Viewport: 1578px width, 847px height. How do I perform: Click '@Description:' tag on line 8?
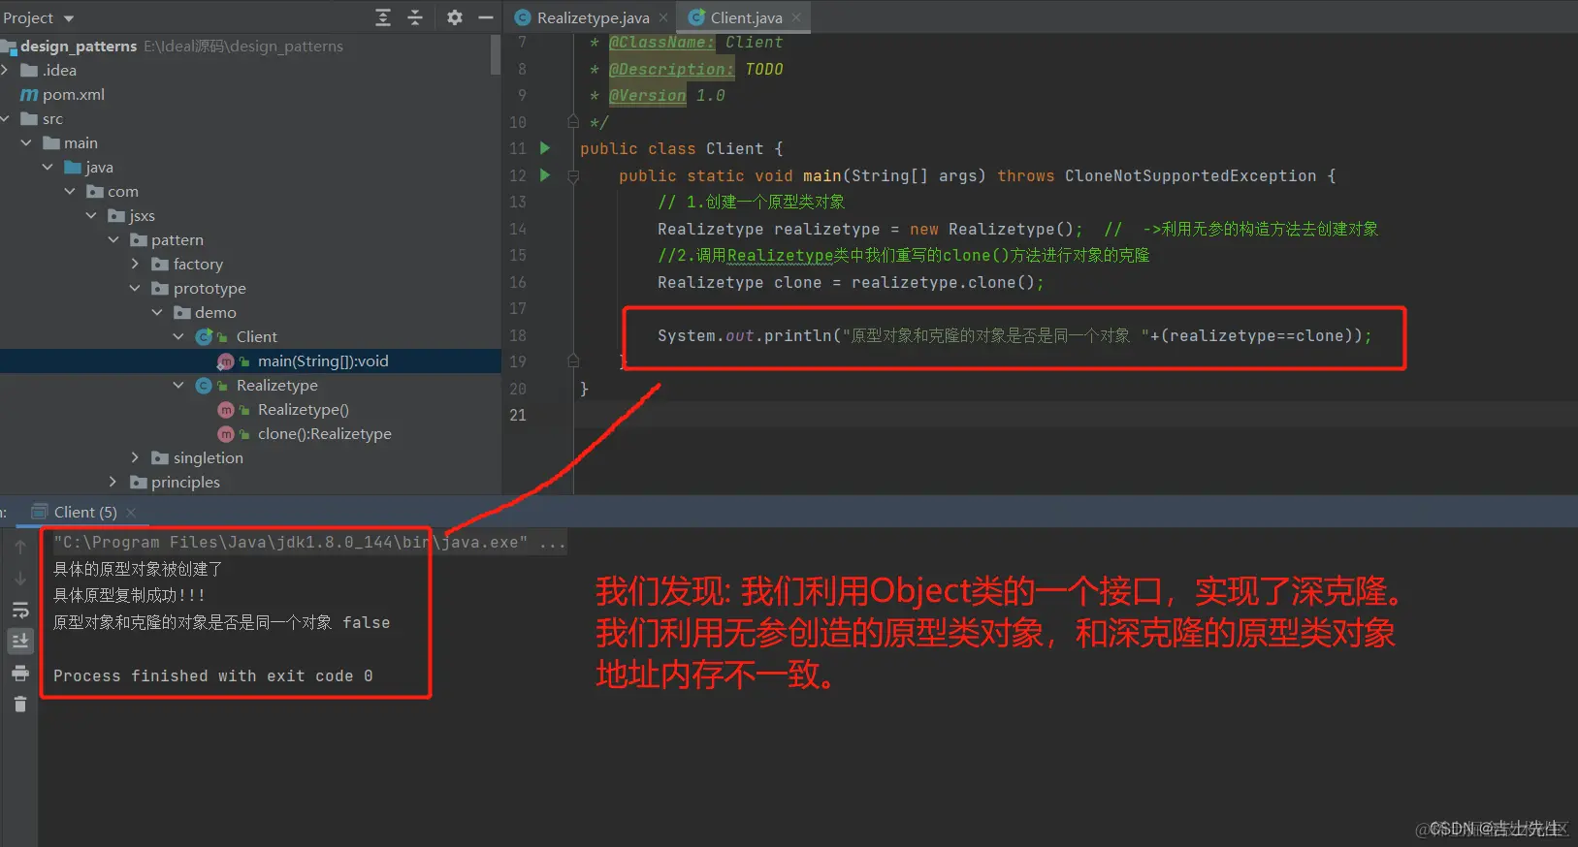pyautogui.click(x=671, y=69)
